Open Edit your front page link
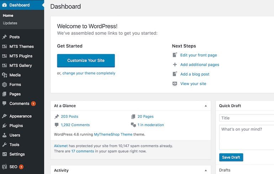274x174 pixels. (x=199, y=55)
